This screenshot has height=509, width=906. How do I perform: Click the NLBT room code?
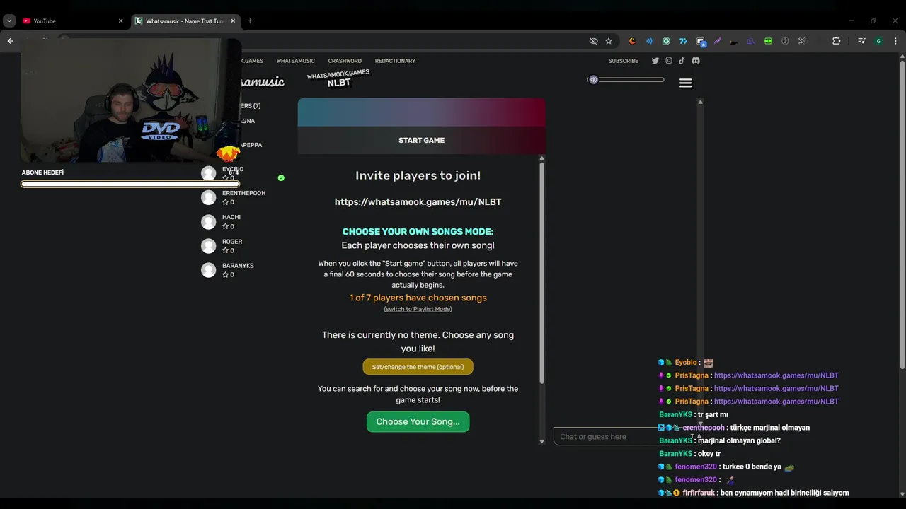pos(338,83)
